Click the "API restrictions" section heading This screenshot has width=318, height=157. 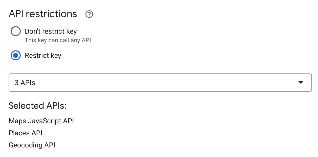click(x=43, y=14)
